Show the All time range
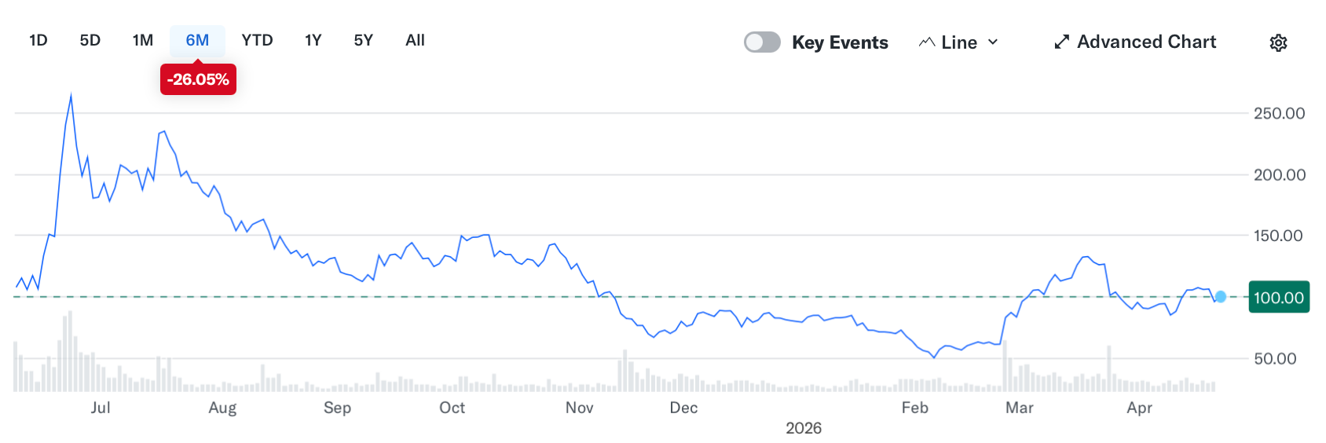 415,41
